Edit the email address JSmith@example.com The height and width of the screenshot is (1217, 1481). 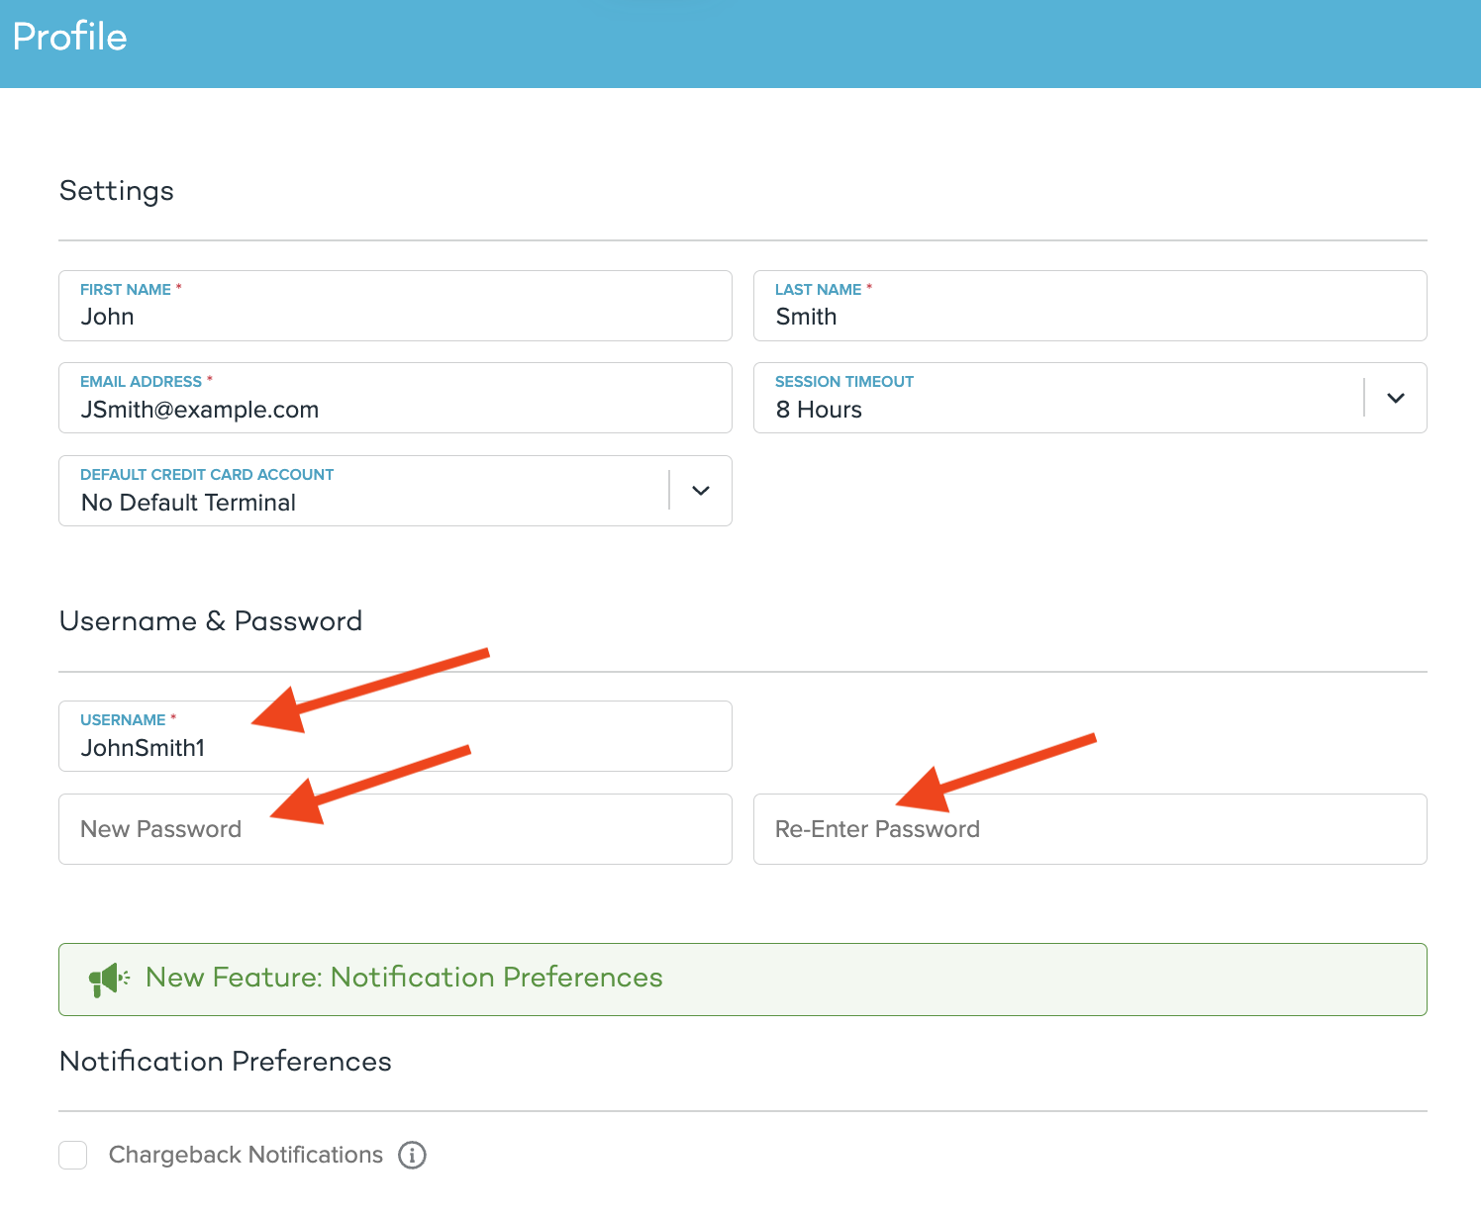[396, 410]
